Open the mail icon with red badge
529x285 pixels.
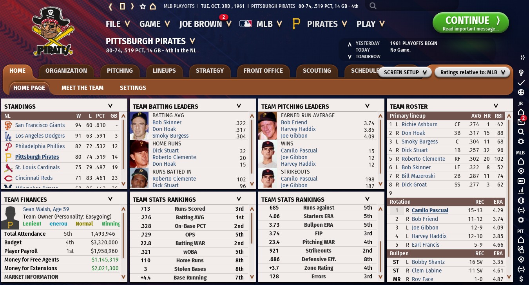click(x=521, y=122)
